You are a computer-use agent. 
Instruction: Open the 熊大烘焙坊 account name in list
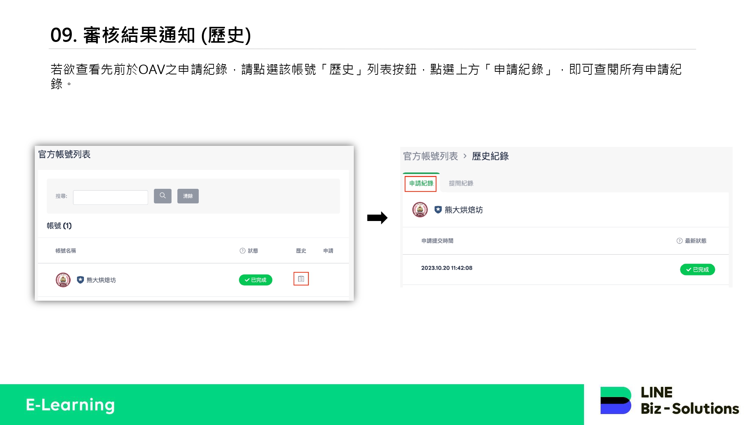[101, 280]
